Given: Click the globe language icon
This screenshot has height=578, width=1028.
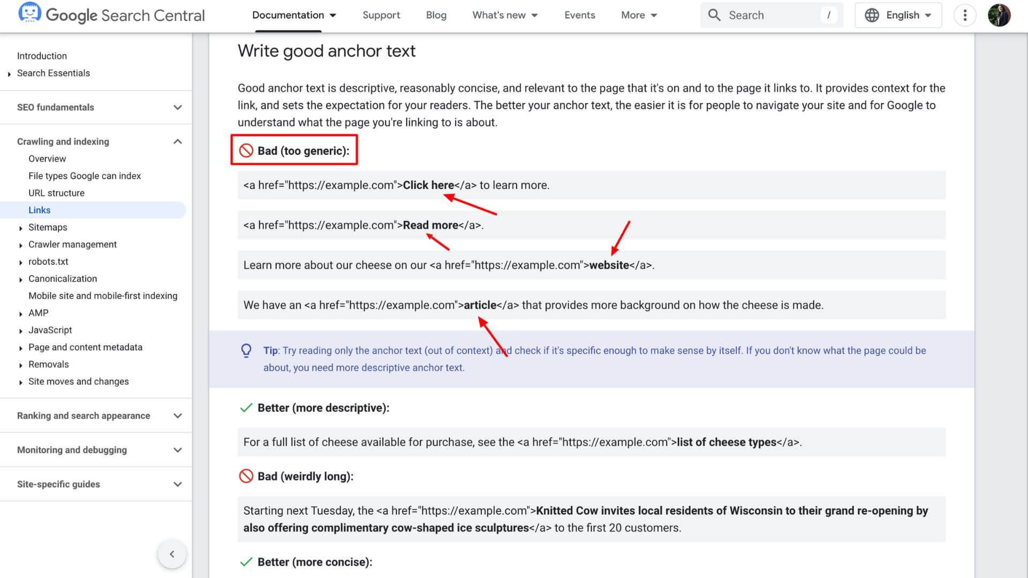Looking at the screenshot, I should pos(872,15).
